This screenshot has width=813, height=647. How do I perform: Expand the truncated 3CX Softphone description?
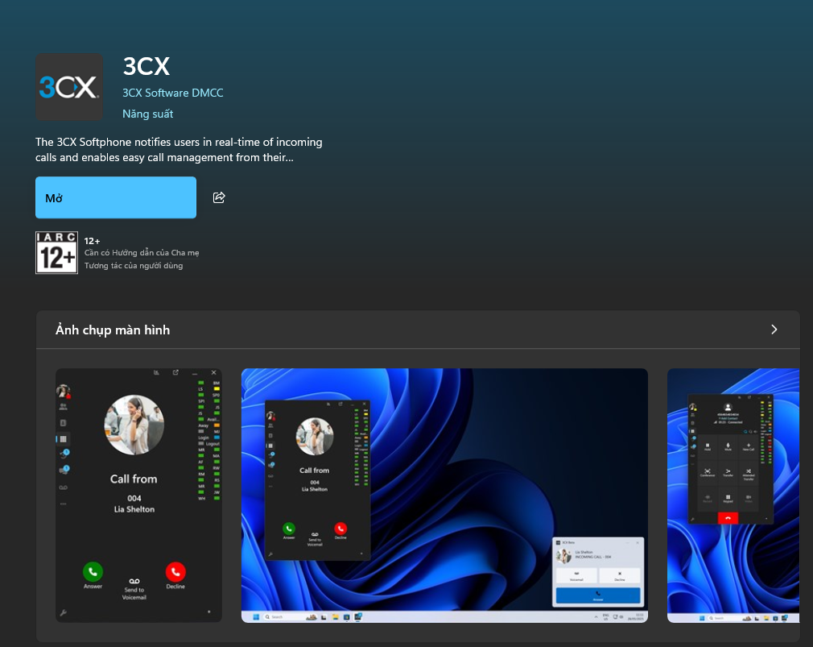pos(179,150)
